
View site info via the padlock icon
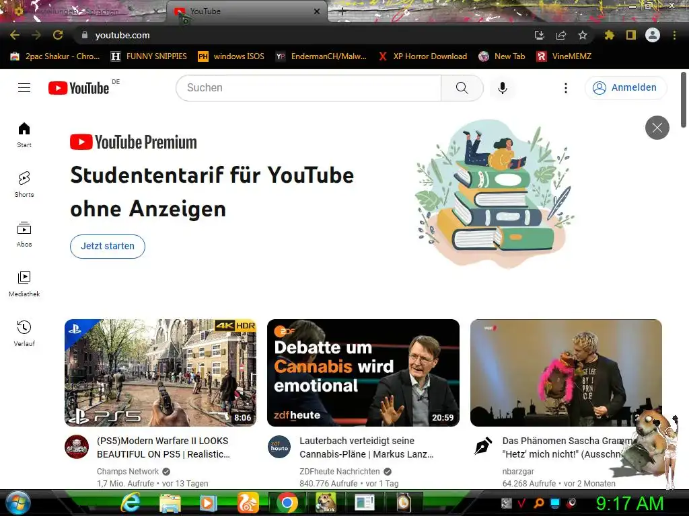point(84,35)
